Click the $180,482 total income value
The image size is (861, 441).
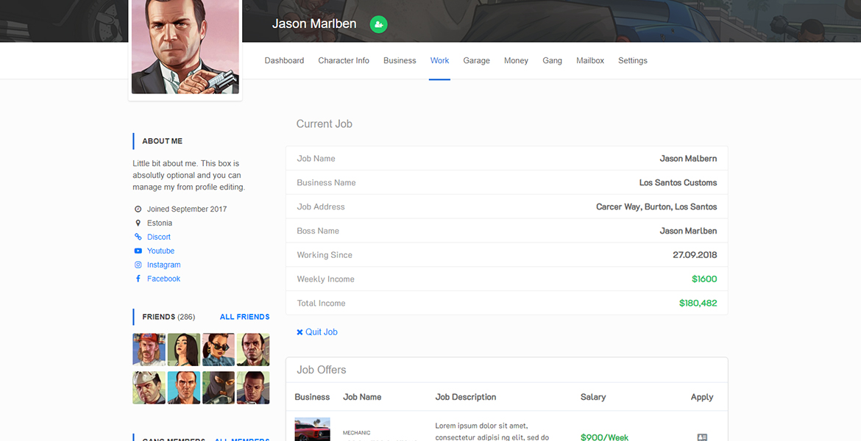[x=698, y=303]
